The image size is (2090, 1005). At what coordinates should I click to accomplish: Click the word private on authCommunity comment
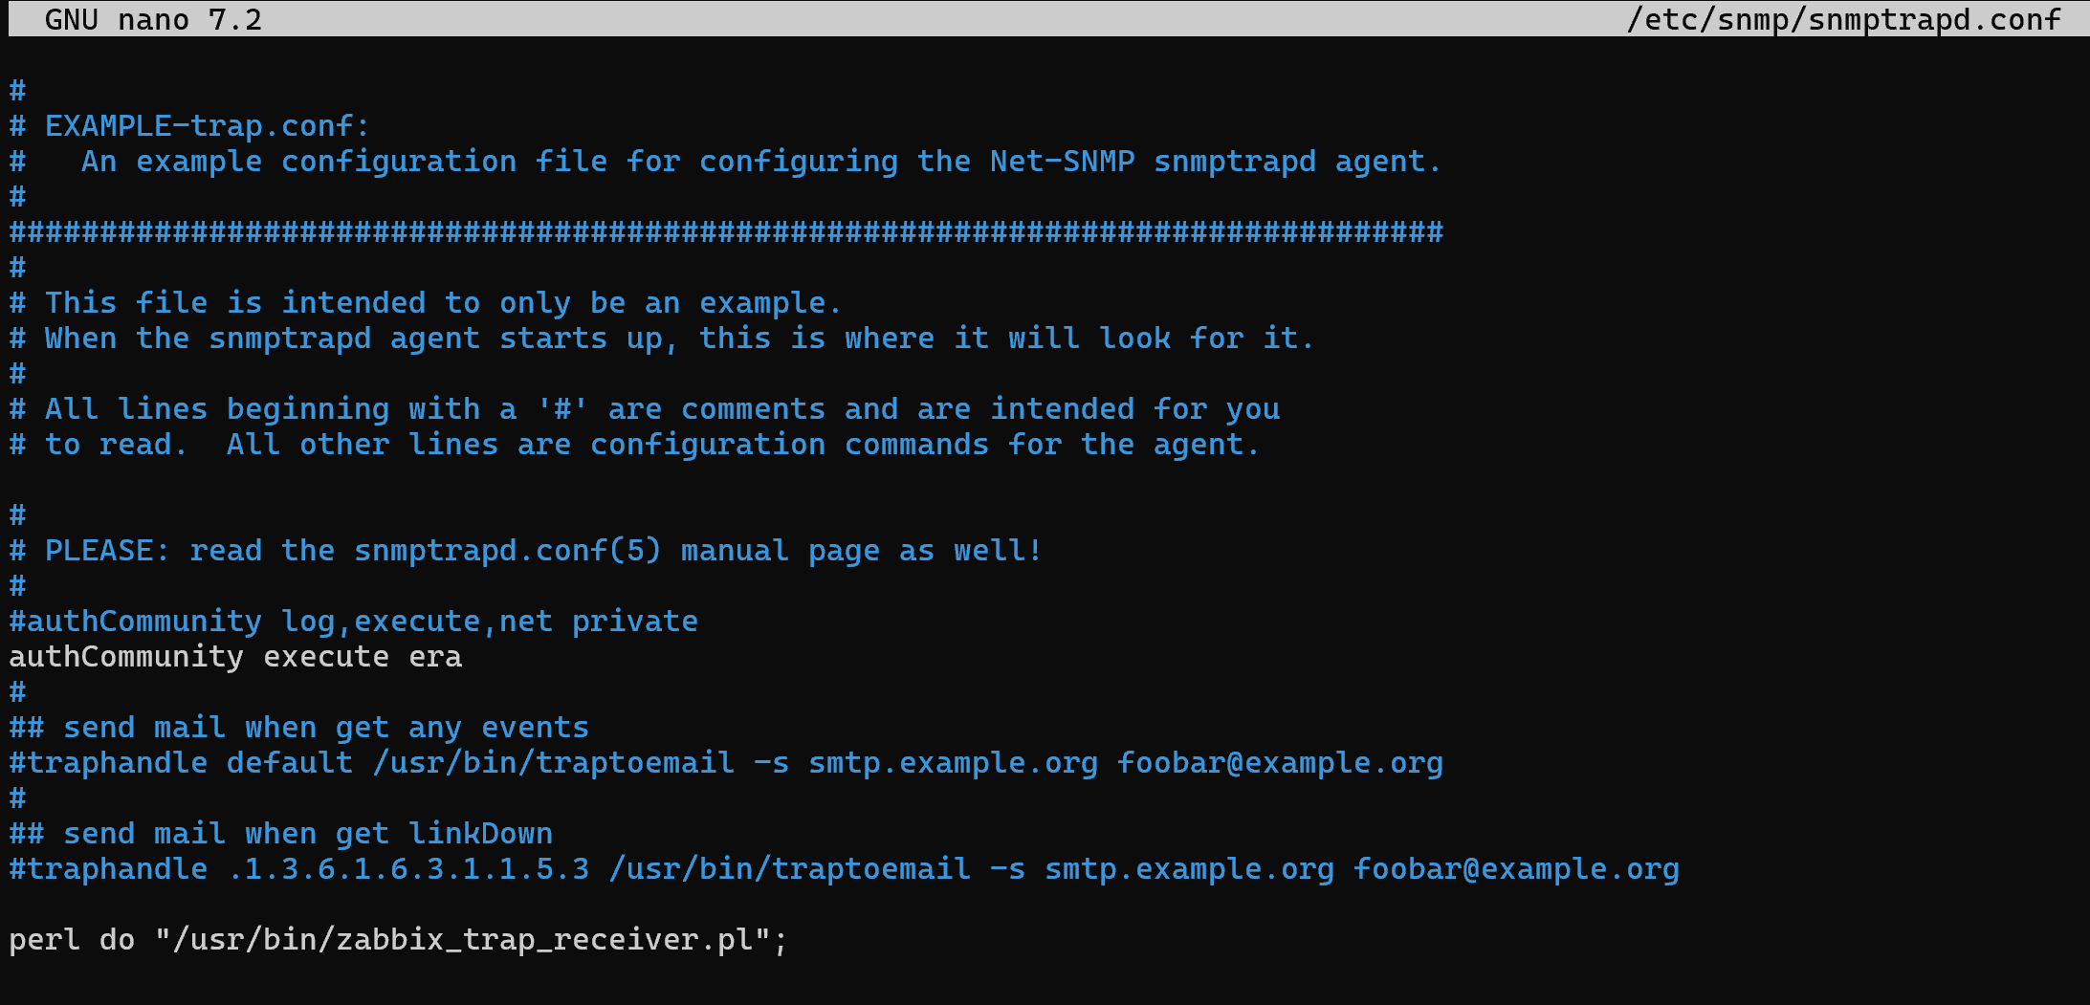pyautogui.click(x=634, y=622)
